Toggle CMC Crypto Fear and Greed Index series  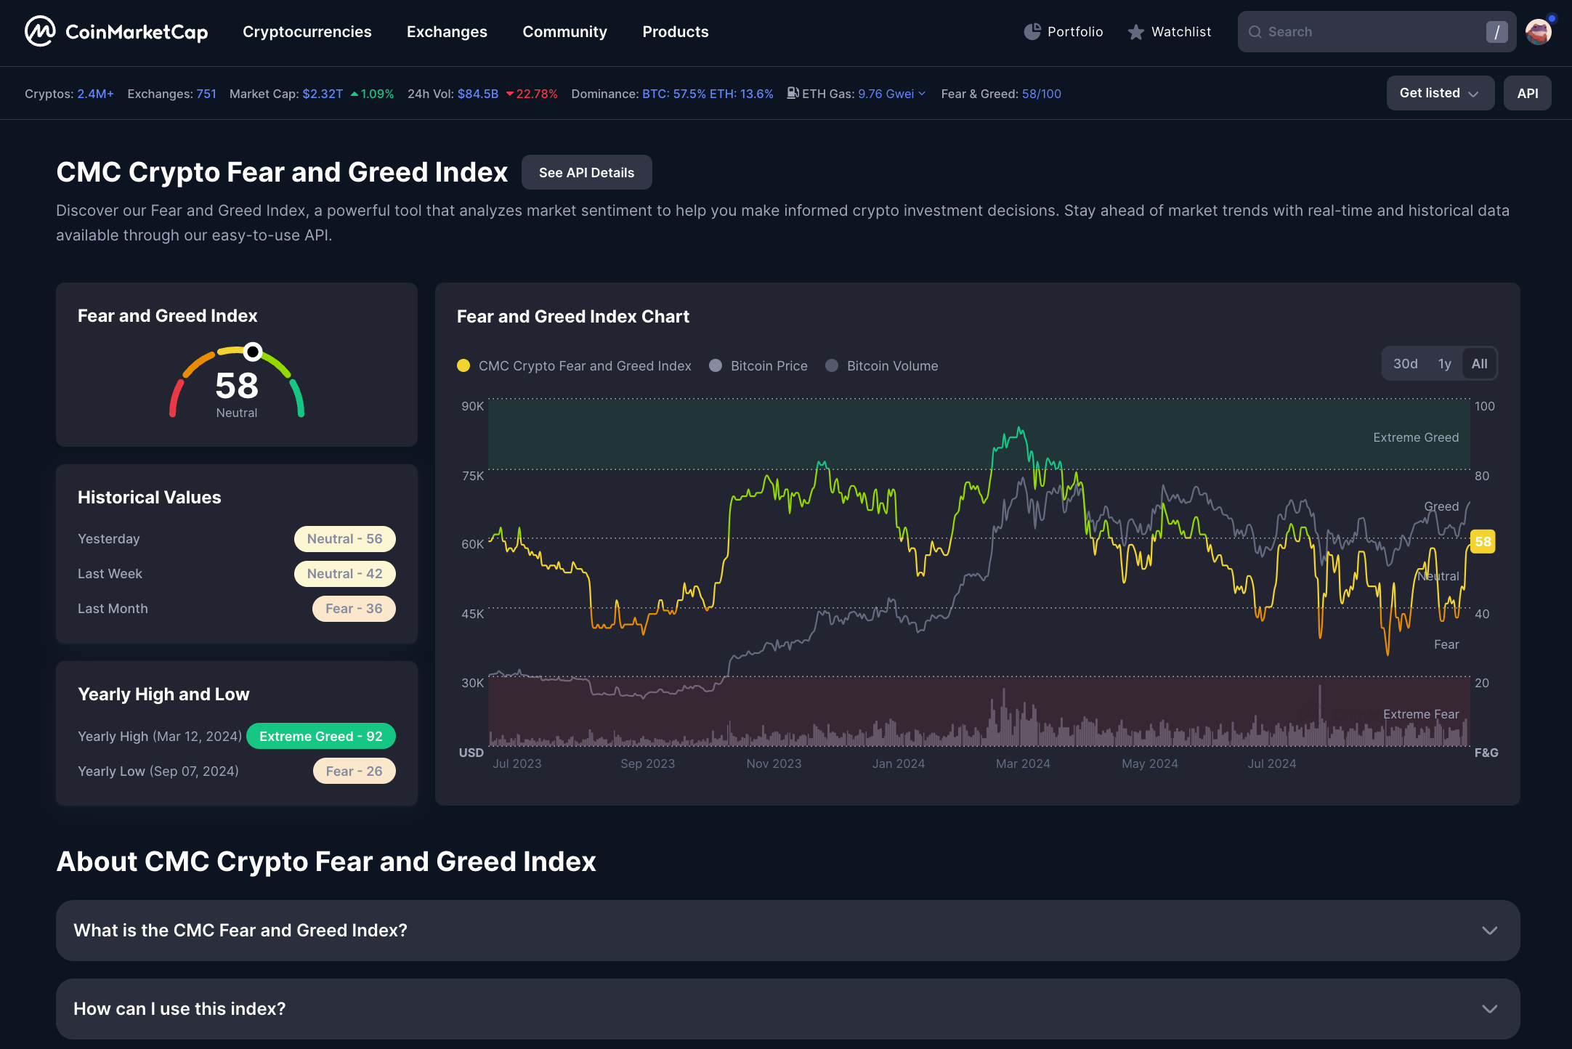(x=574, y=366)
